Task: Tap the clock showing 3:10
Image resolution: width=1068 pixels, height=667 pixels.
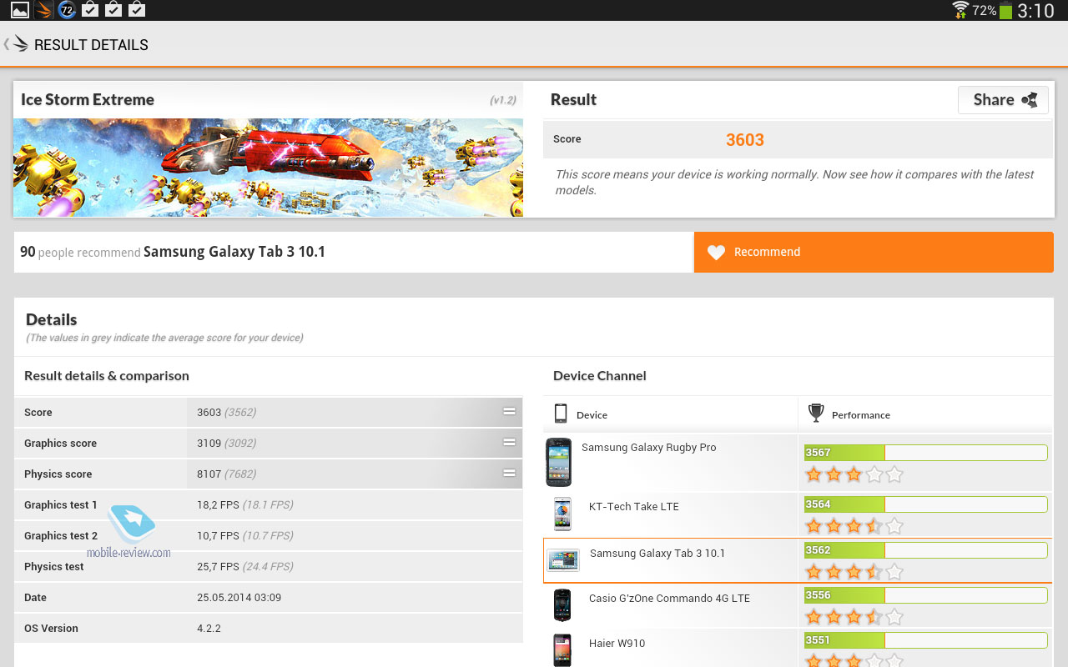Action: pyautogui.click(x=1036, y=11)
